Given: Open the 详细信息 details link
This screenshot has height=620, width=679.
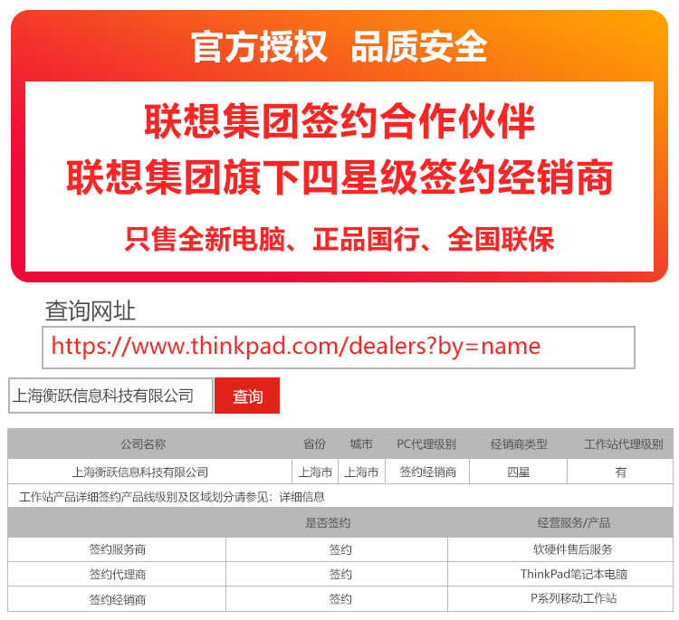Looking at the screenshot, I should point(301,497).
